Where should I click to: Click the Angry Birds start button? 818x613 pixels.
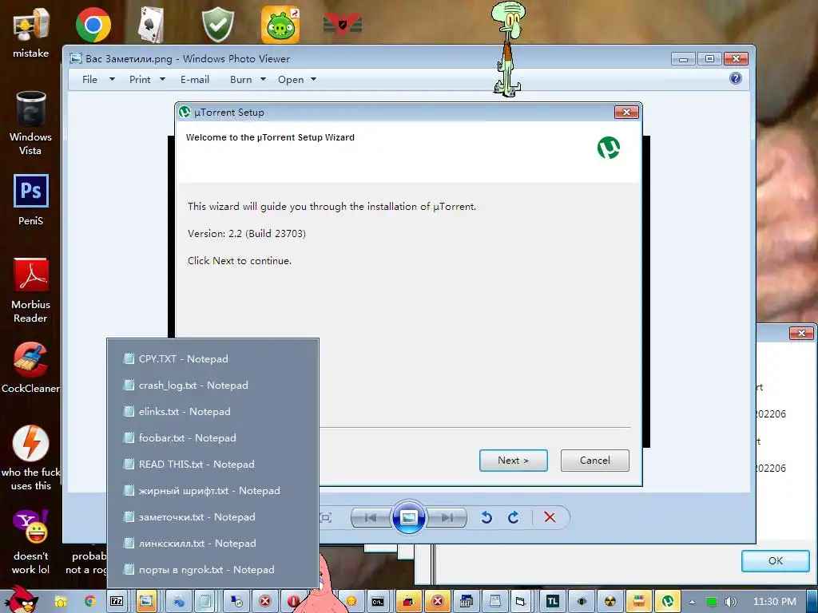click(22, 599)
